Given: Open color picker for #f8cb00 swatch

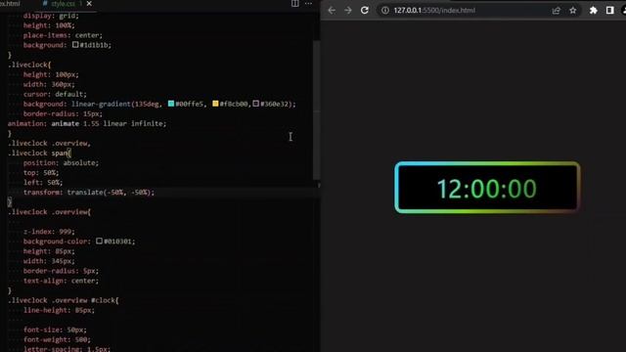Looking at the screenshot, I should (215, 104).
